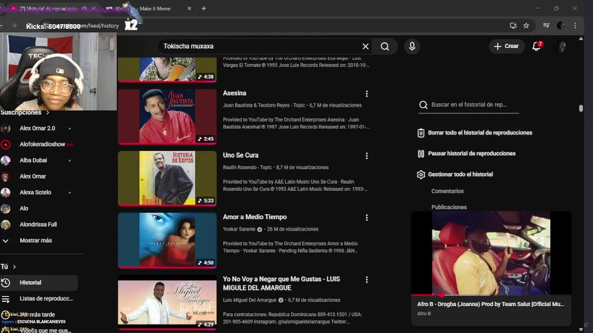This screenshot has width=593, height=333.
Task: Expand the Tú section chevron
Action: [x=14, y=267]
